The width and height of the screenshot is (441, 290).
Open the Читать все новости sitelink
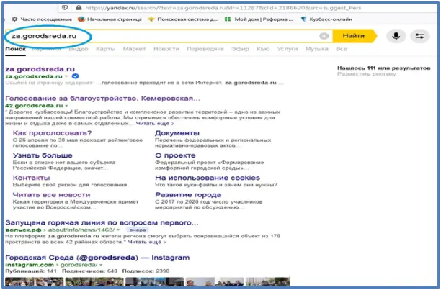(x=51, y=195)
